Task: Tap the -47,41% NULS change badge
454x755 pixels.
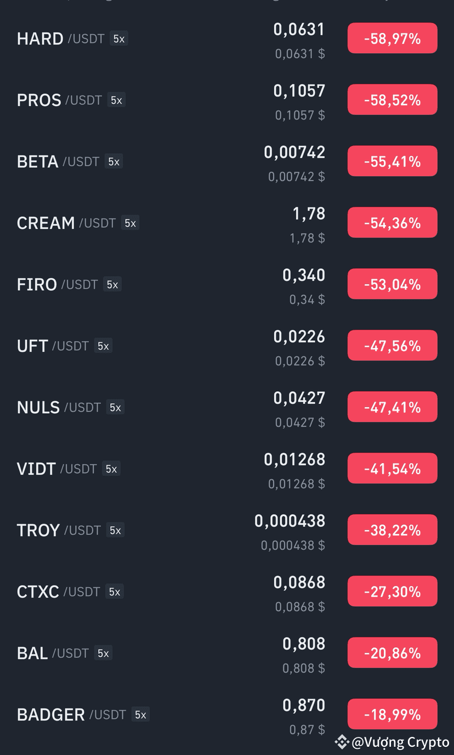Action: pyautogui.click(x=393, y=407)
